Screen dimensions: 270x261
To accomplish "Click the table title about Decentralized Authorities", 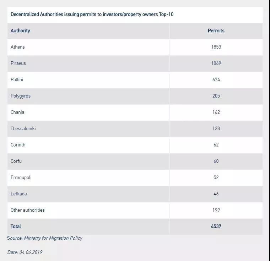I will click(x=92, y=15).
